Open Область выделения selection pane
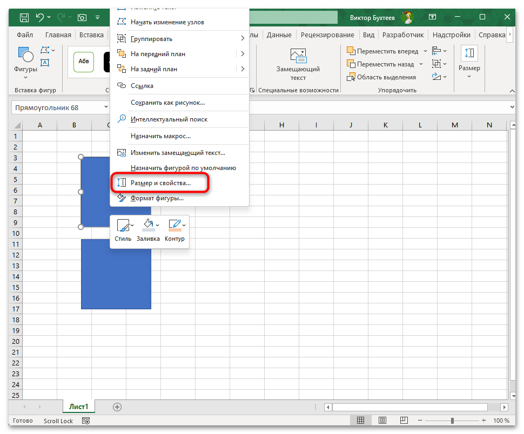 [381, 77]
